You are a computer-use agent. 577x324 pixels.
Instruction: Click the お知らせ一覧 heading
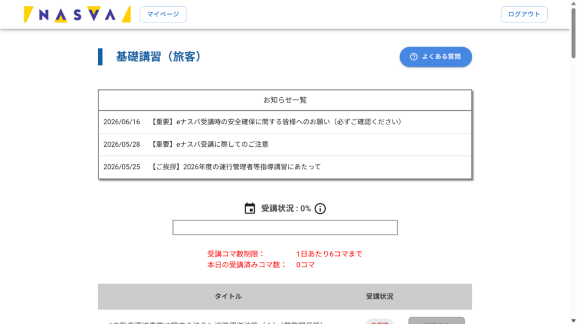click(285, 100)
